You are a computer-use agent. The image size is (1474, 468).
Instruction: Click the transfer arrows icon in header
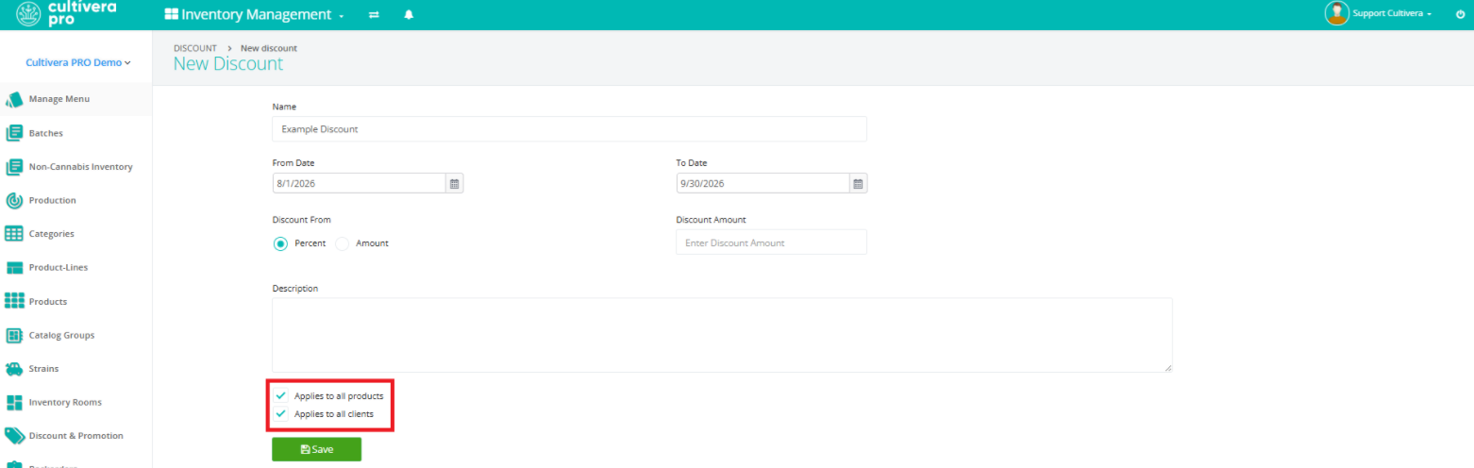pyautogui.click(x=374, y=15)
